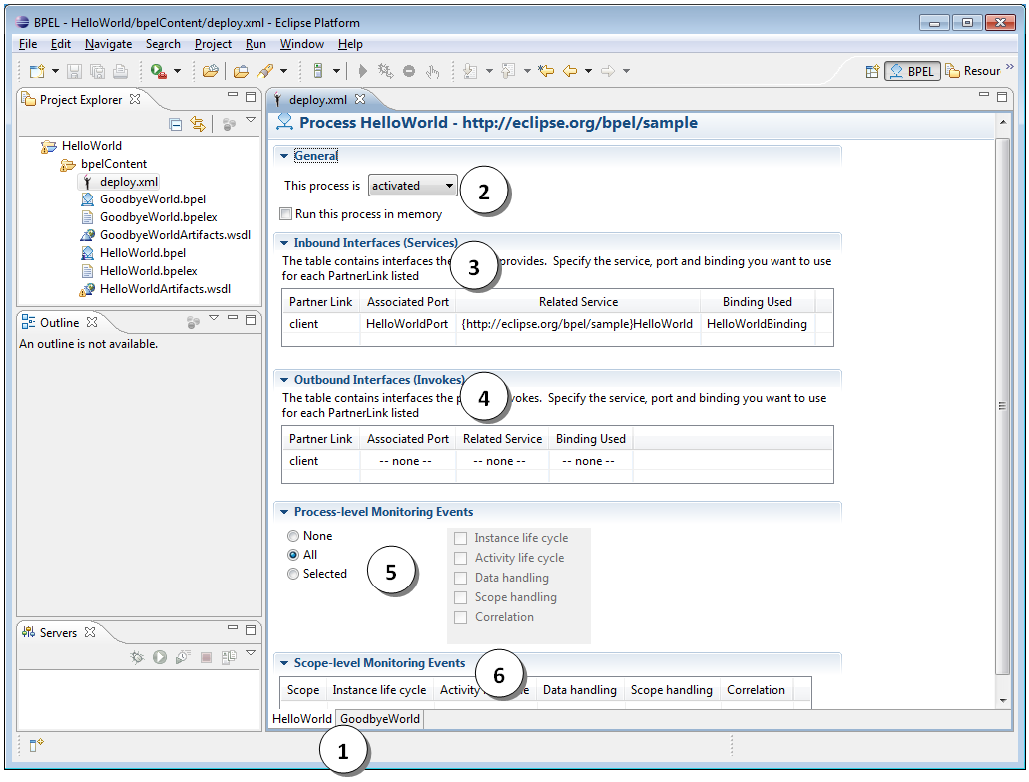Collapse the Outbound Interfaces section
This screenshot has width=1029, height=782.
coord(284,380)
